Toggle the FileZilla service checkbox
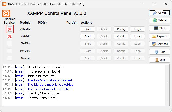The height and width of the screenshot is (112, 172). coord(10,44)
